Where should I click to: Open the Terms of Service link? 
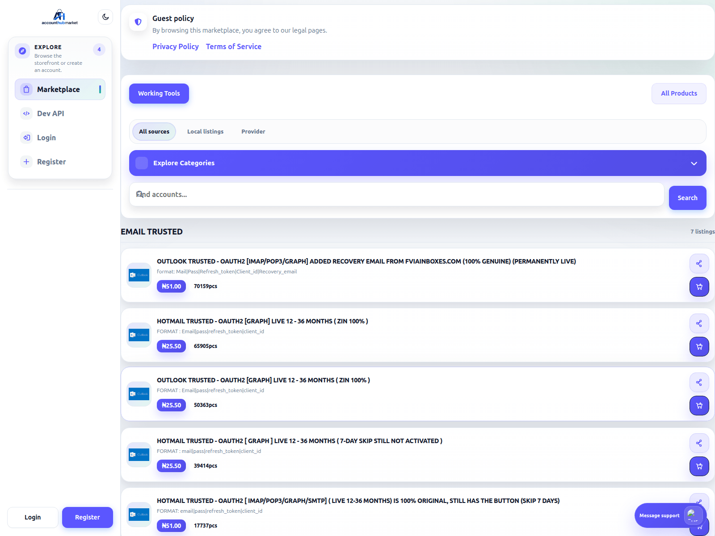pyautogui.click(x=234, y=46)
